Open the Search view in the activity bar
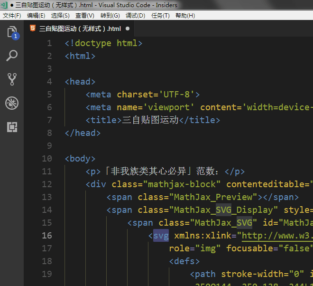Viewport: 313px width, 286px height. (12, 56)
